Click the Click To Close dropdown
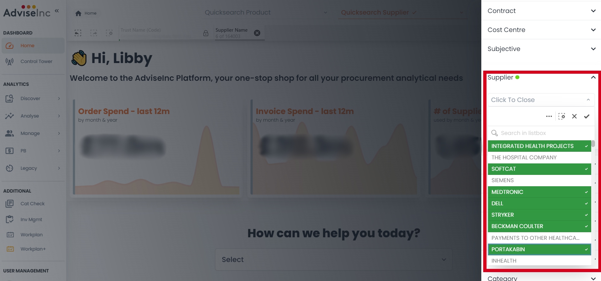 point(541,100)
